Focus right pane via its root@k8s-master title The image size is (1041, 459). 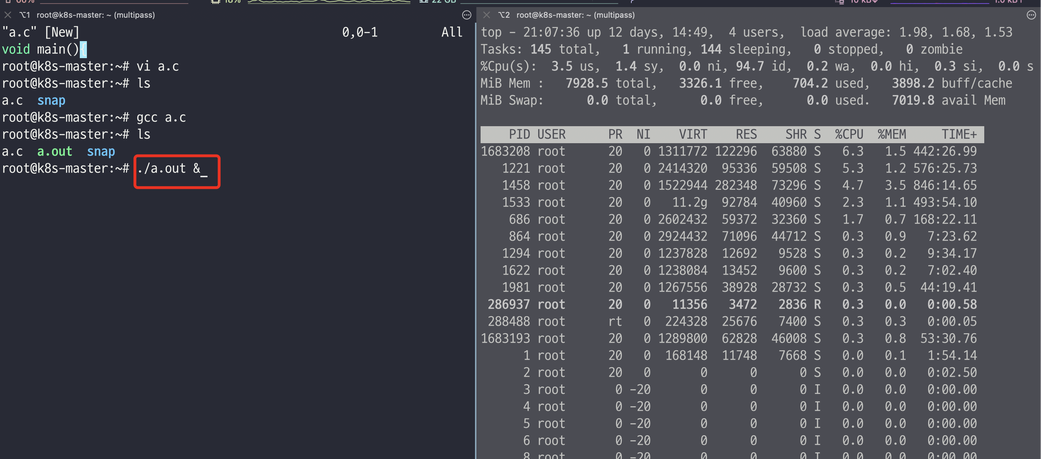[x=575, y=15]
